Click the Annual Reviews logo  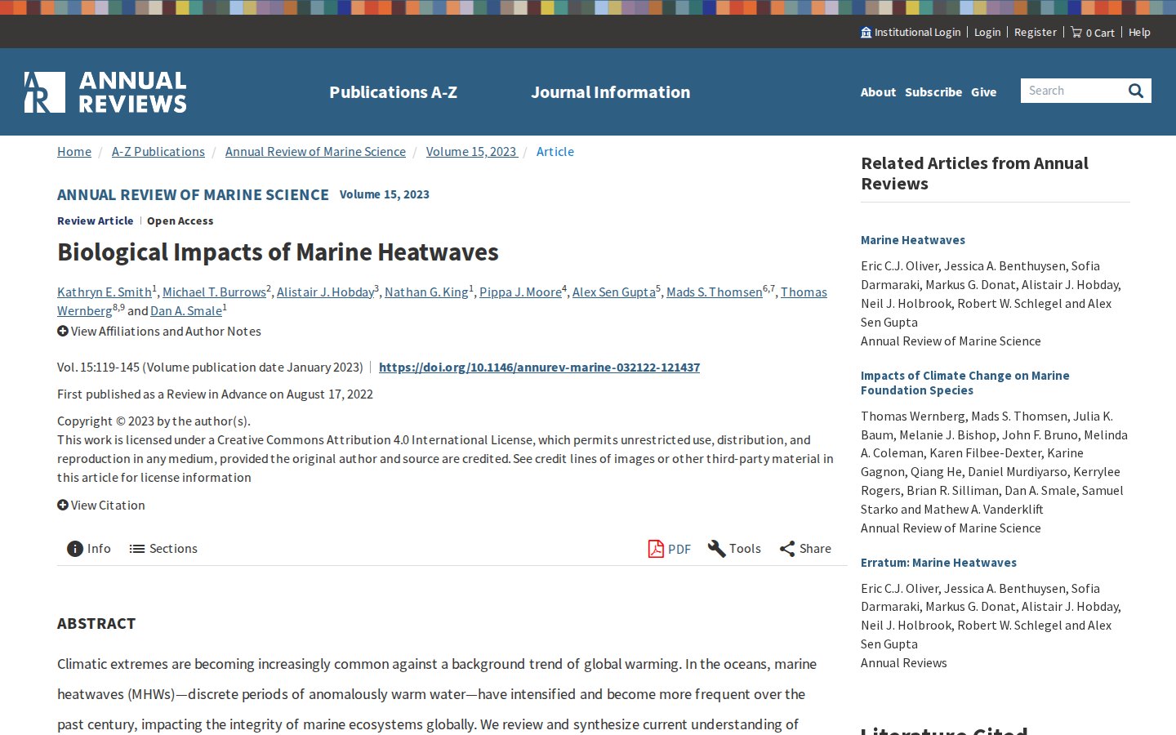pos(105,92)
